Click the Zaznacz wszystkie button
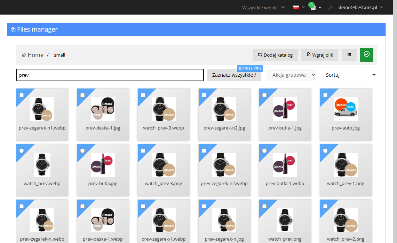This screenshot has width=397, height=243. 234,75
